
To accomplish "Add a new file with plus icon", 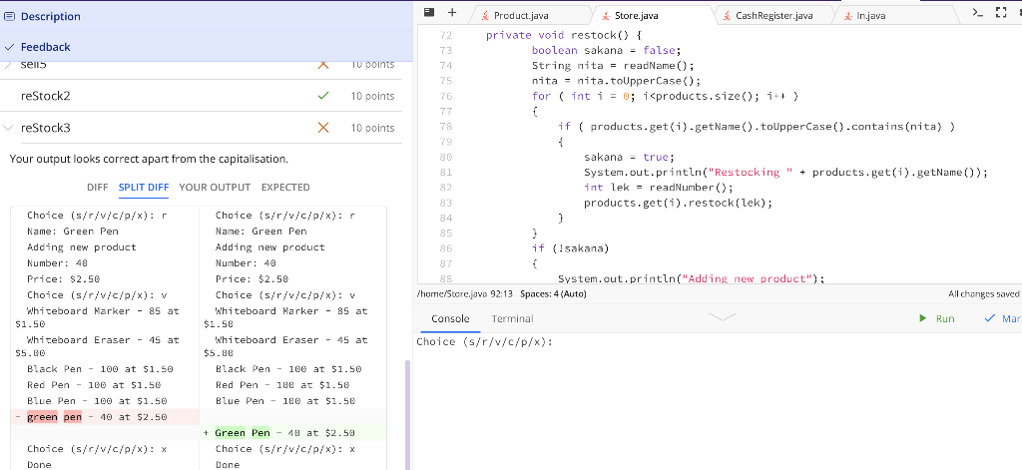I will point(452,12).
